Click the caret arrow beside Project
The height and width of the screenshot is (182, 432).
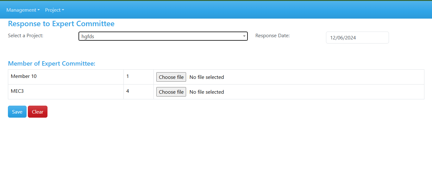63,10
